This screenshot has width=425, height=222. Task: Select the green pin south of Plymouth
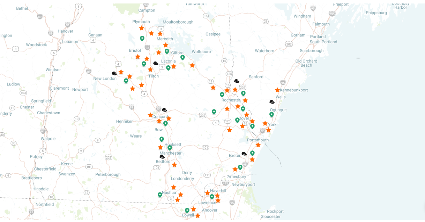click(142, 38)
